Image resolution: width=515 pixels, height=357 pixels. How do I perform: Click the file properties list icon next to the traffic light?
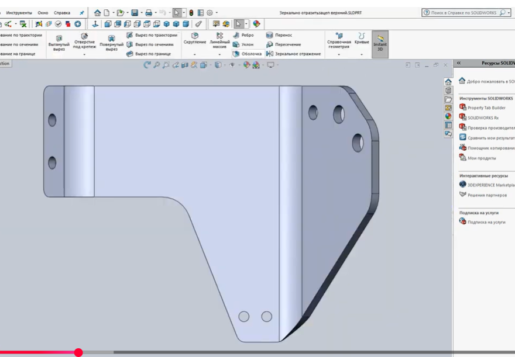(200, 13)
